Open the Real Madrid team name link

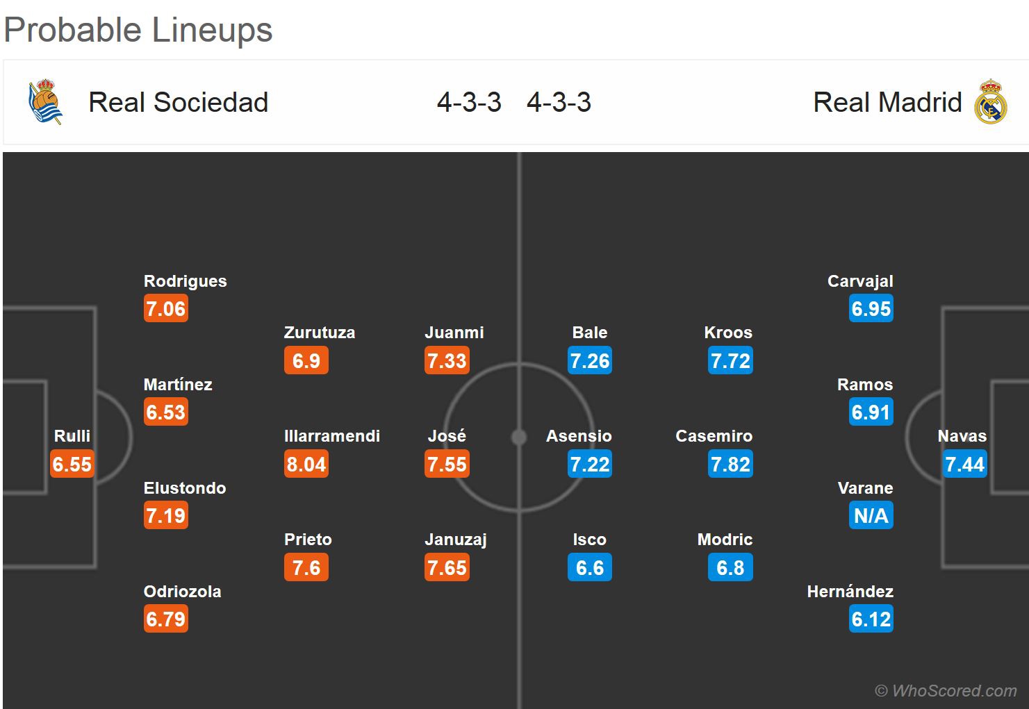pos(887,103)
